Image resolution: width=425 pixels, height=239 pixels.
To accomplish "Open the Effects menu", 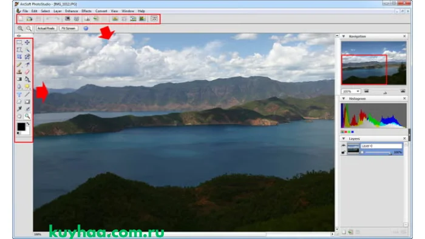I will click(x=86, y=11).
